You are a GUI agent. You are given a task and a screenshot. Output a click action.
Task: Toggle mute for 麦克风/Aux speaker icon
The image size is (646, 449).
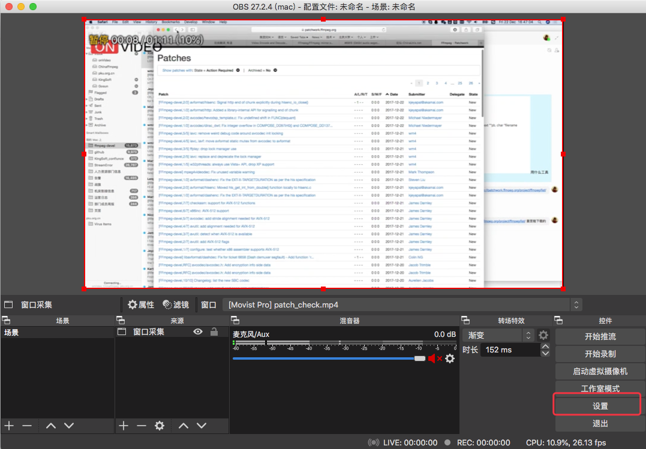434,358
